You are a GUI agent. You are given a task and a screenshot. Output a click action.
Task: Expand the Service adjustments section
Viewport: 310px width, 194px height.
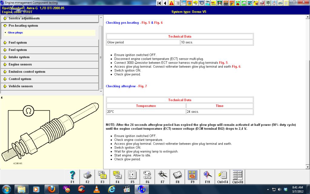point(50,18)
